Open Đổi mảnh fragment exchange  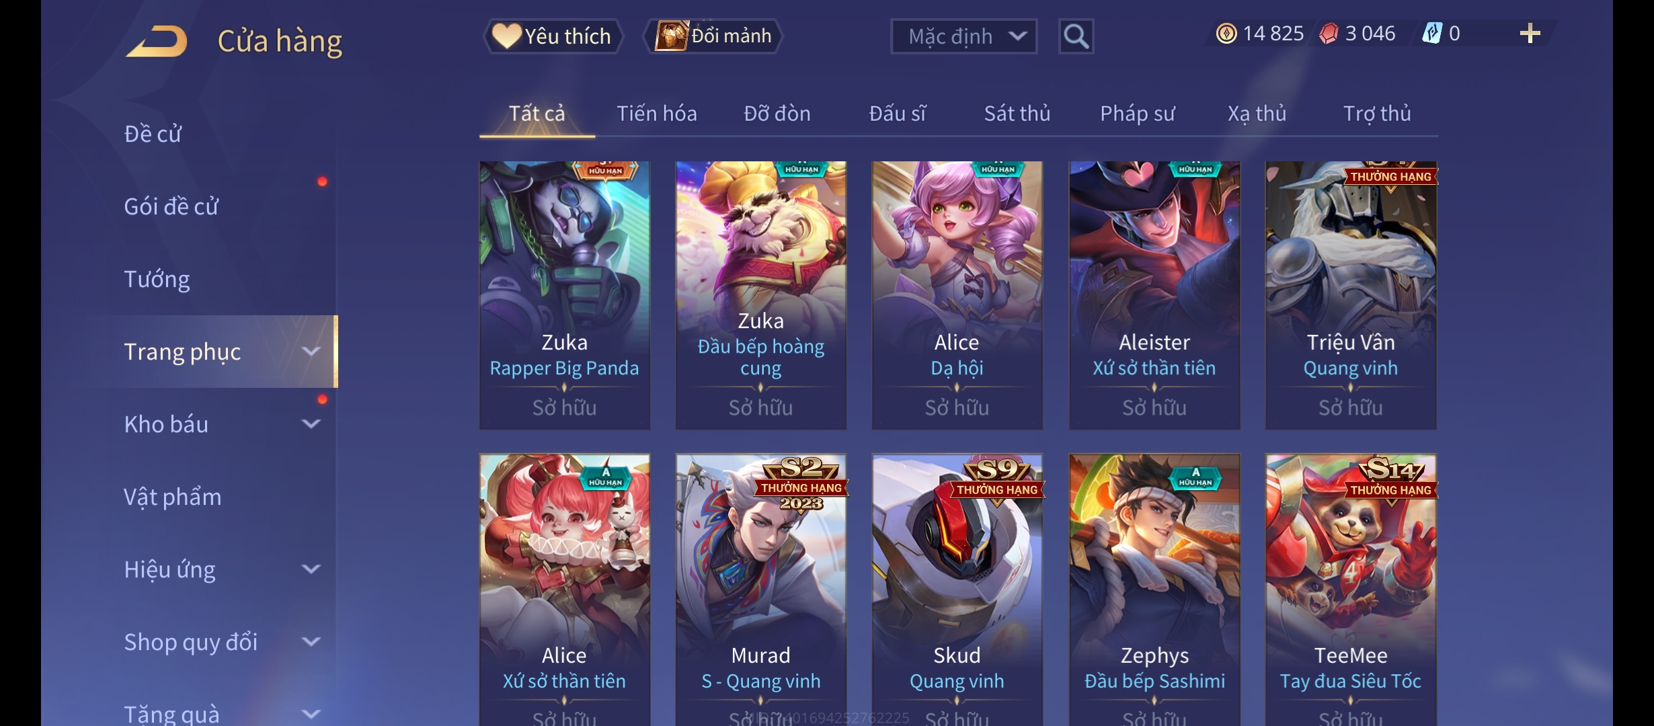pyautogui.click(x=714, y=36)
